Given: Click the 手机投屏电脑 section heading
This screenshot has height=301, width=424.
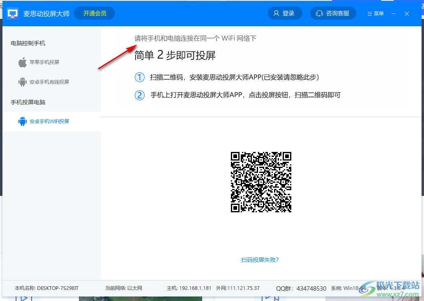Looking at the screenshot, I should (x=28, y=102).
